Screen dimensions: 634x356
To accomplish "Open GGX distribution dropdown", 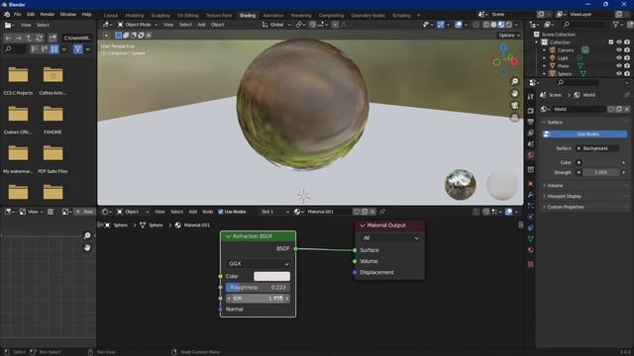I will click(x=258, y=264).
